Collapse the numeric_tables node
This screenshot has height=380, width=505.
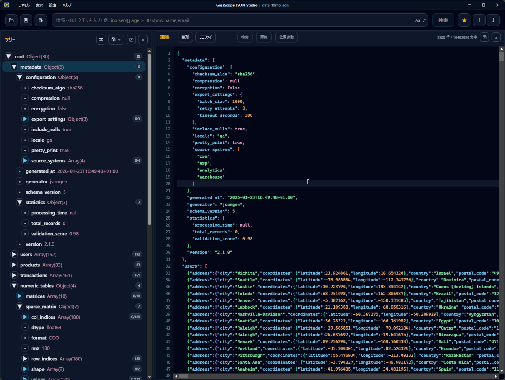[14, 286]
